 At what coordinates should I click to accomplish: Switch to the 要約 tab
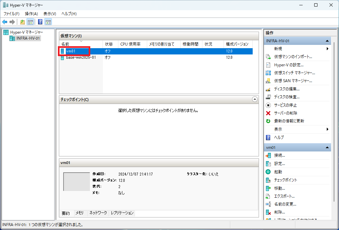[x=66, y=213]
